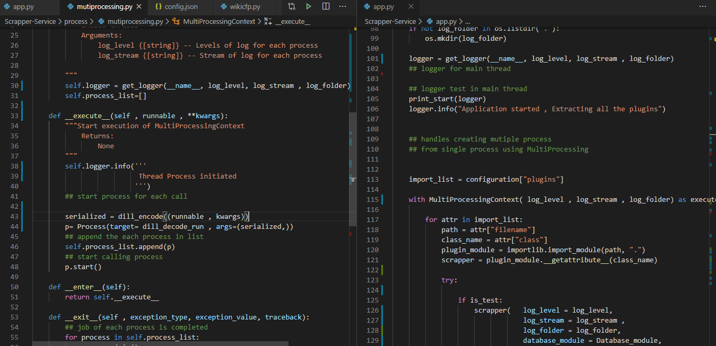716x346 pixels.
Task: Click the open changes compare icon
Action: click(x=291, y=7)
